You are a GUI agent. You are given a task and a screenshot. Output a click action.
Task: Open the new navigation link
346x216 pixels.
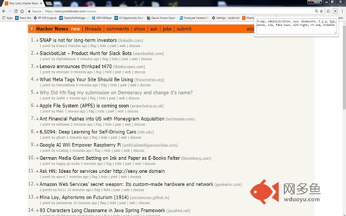[x=75, y=29]
